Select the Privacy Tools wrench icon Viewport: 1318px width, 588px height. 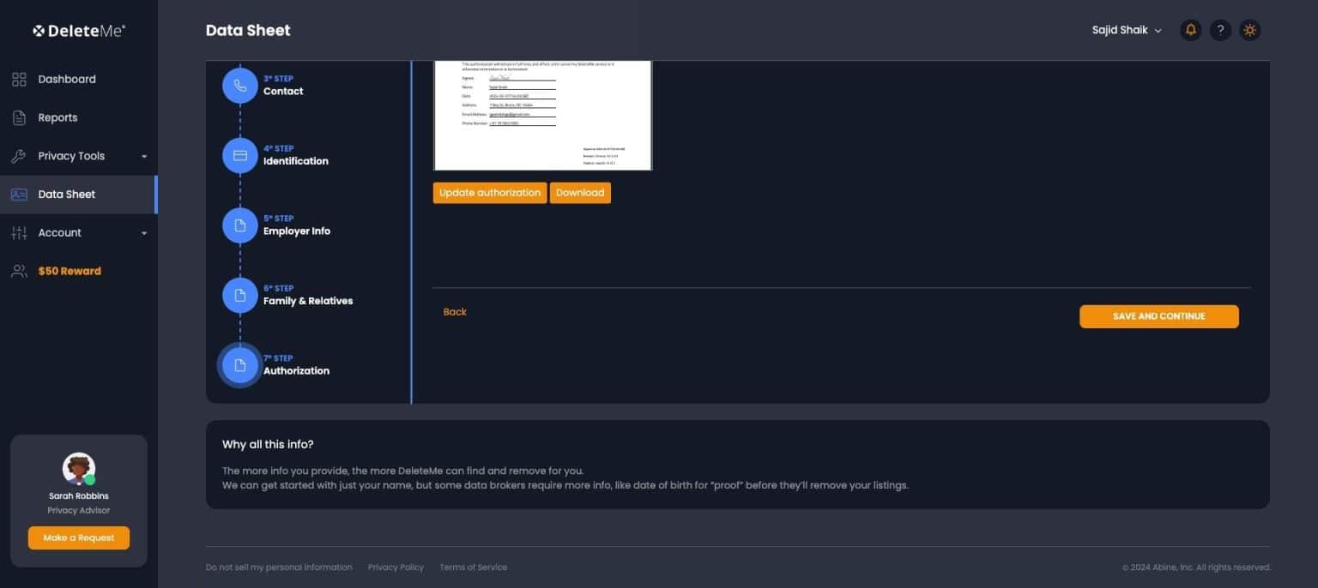point(19,155)
